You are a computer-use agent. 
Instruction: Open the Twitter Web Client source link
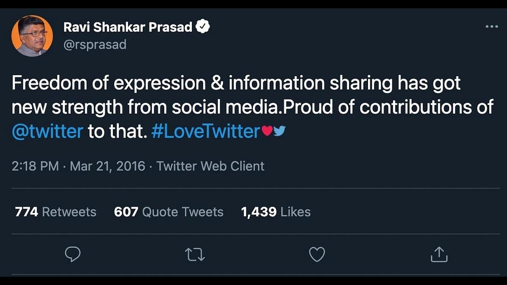[210, 166]
